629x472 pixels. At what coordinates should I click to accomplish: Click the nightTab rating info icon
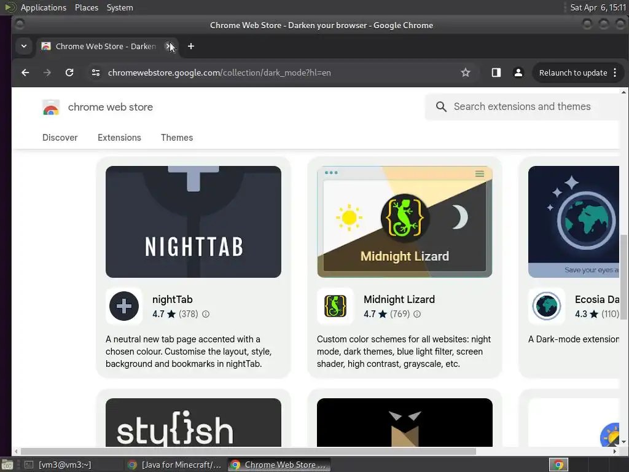pos(206,314)
